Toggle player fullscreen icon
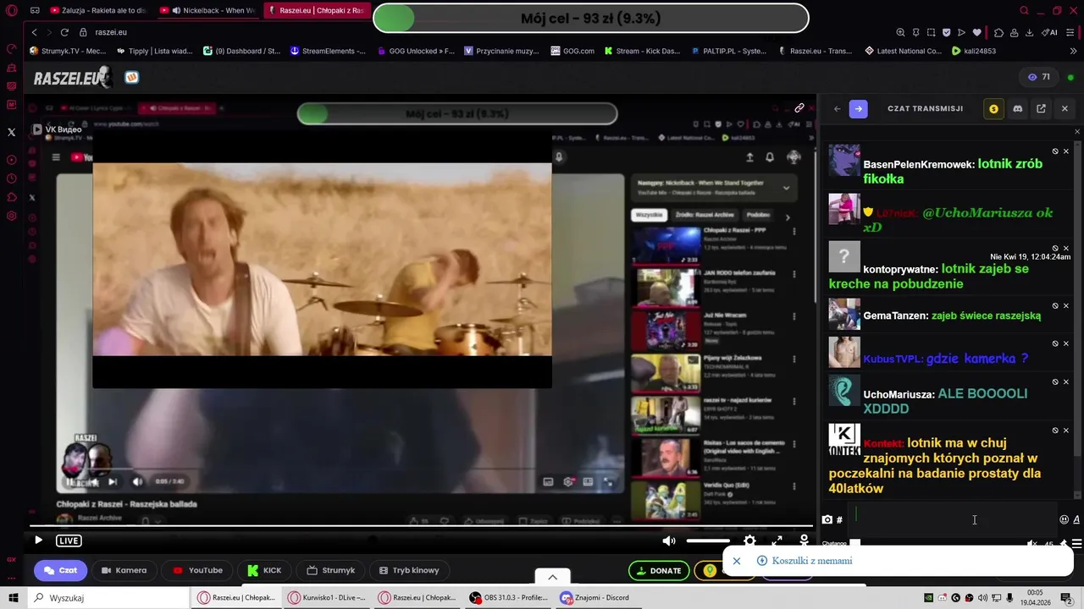Image resolution: width=1084 pixels, height=609 pixels. click(x=777, y=540)
